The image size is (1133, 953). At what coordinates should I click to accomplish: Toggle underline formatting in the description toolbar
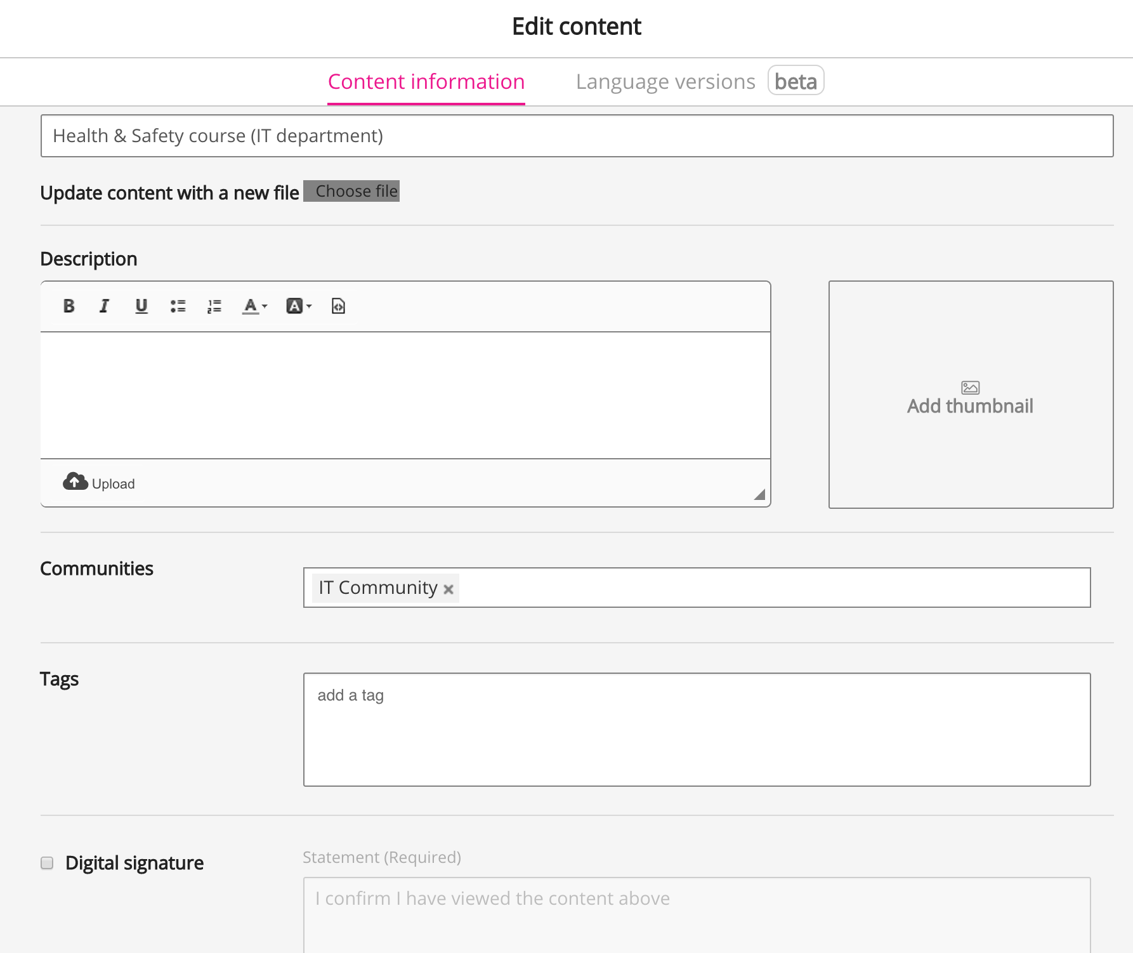pos(141,306)
